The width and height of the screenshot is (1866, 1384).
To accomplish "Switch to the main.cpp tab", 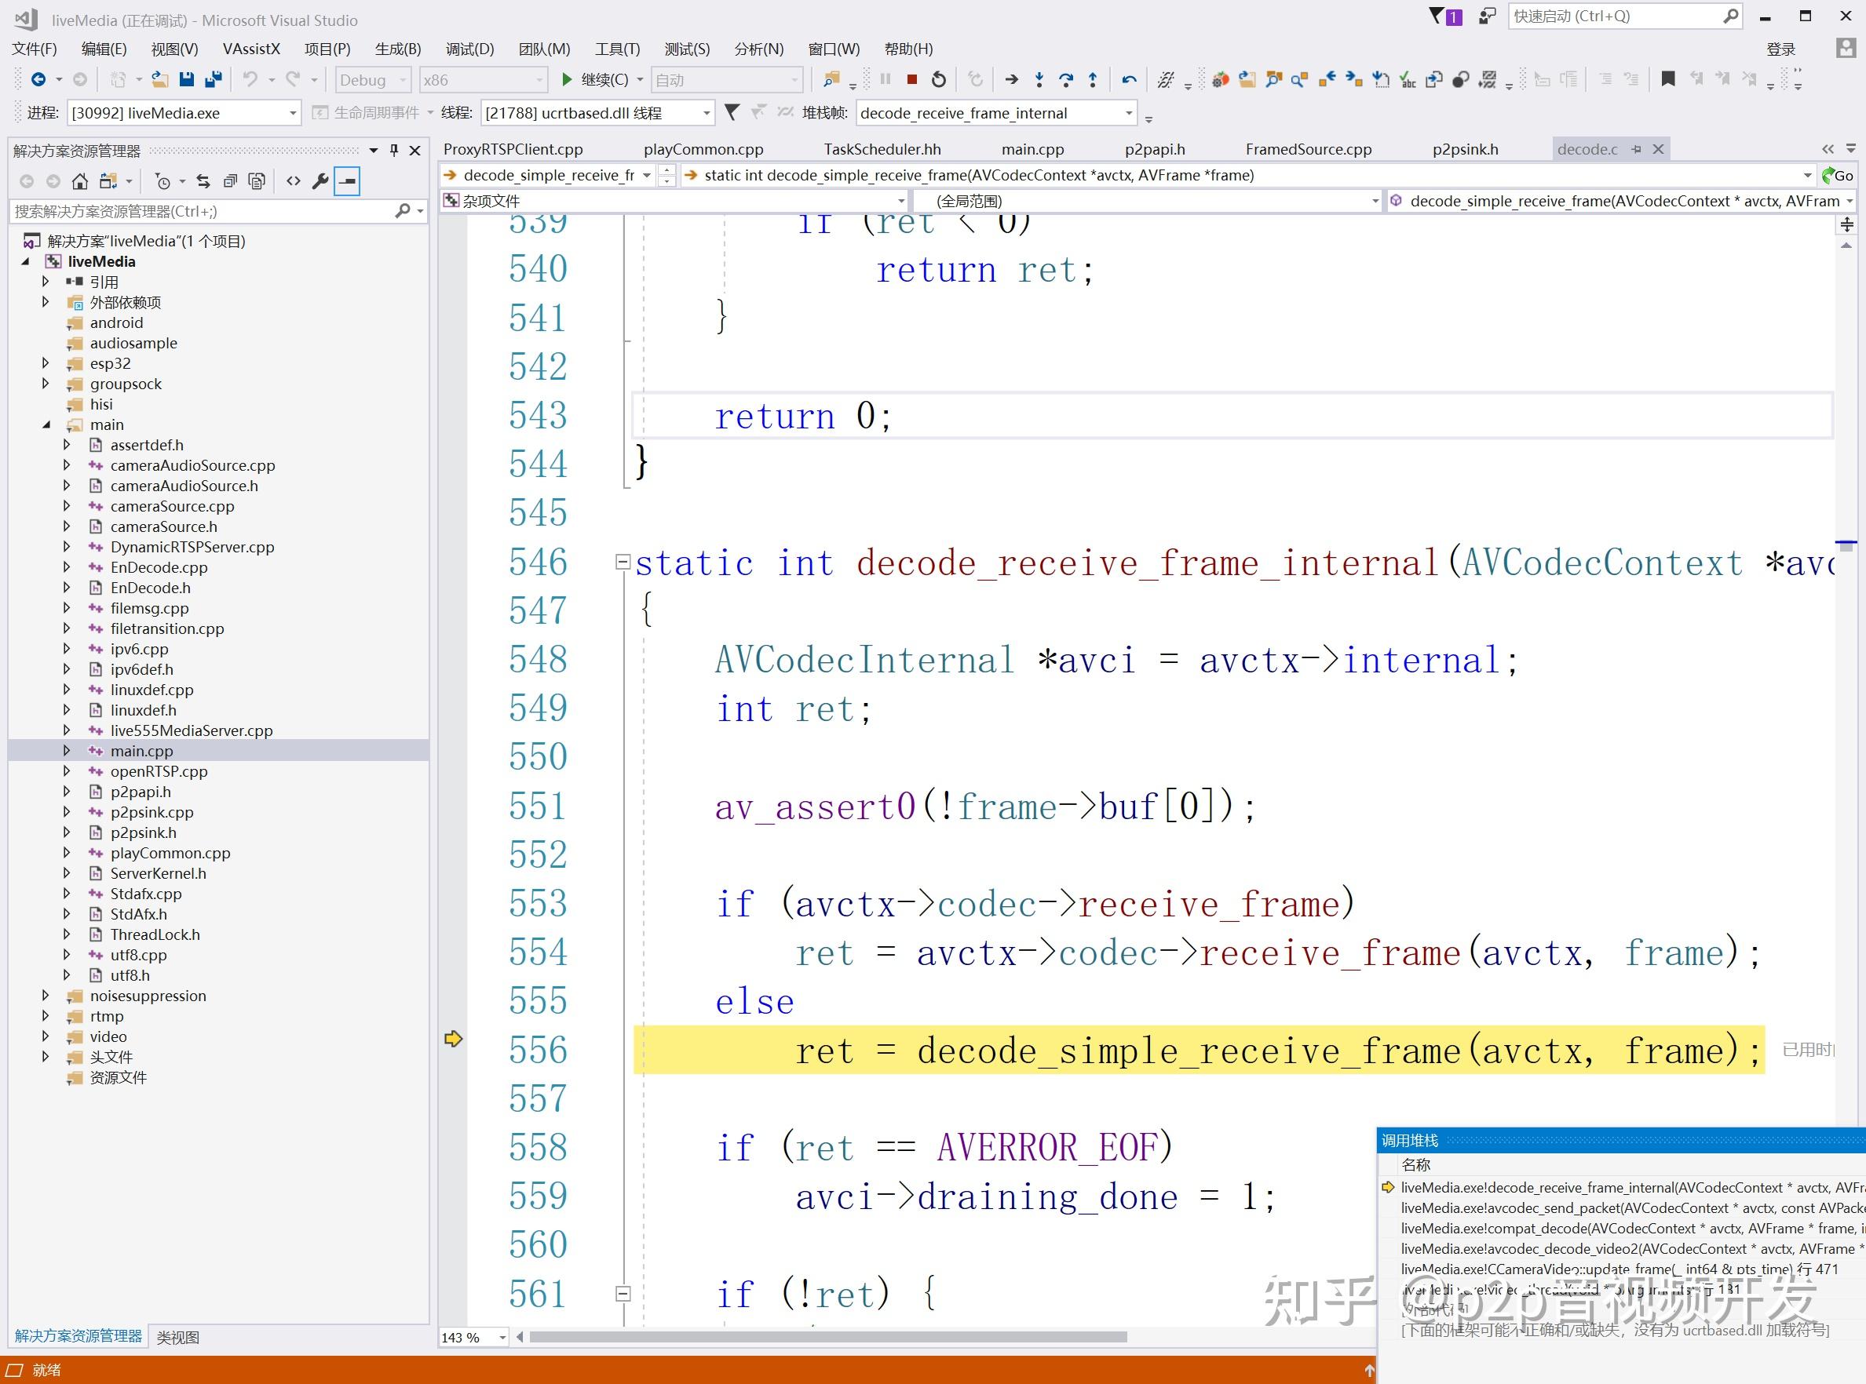I will pos(1032,149).
